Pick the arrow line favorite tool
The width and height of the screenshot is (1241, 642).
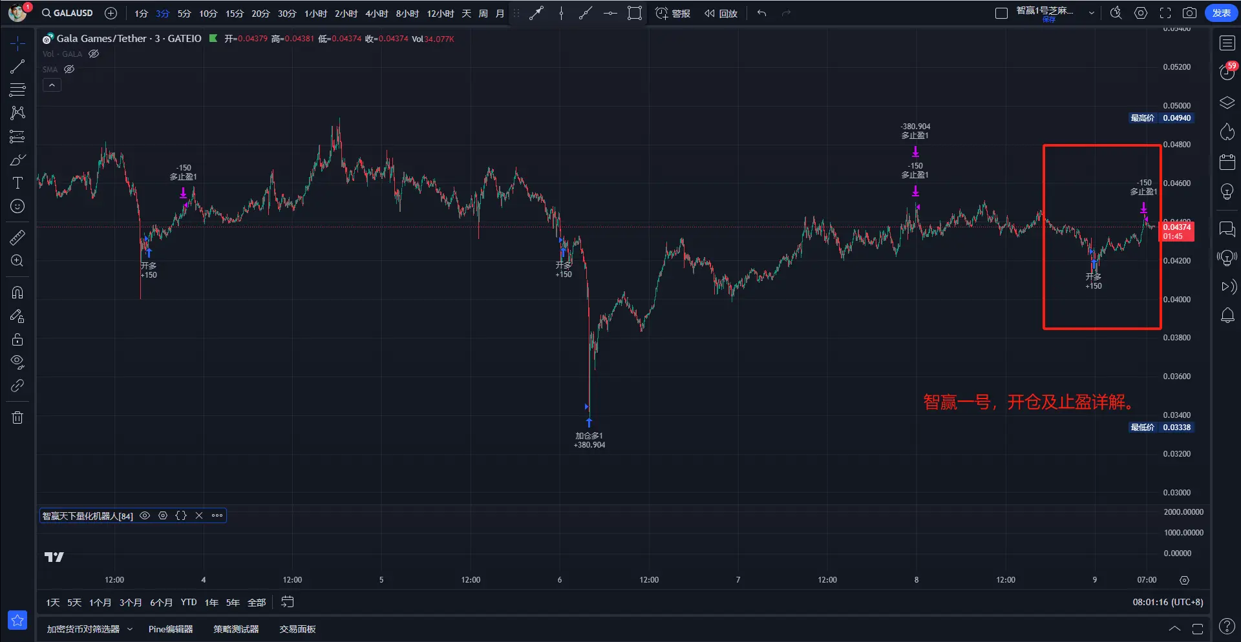(536, 13)
